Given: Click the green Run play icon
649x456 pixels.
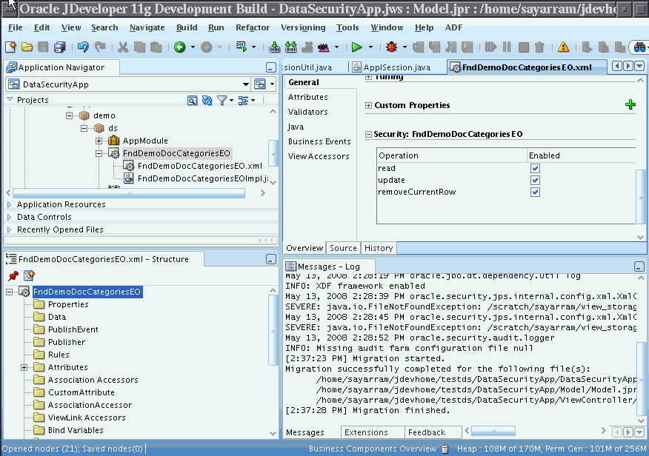Looking at the screenshot, I should pyautogui.click(x=357, y=47).
